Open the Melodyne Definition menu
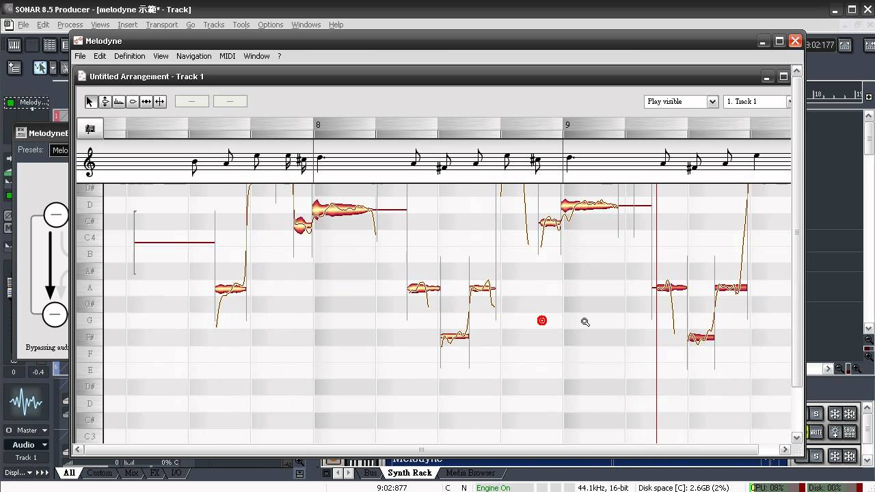 click(129, 56)
